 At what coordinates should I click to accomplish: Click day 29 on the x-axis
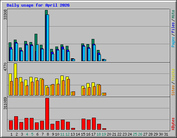pos(156,134)
